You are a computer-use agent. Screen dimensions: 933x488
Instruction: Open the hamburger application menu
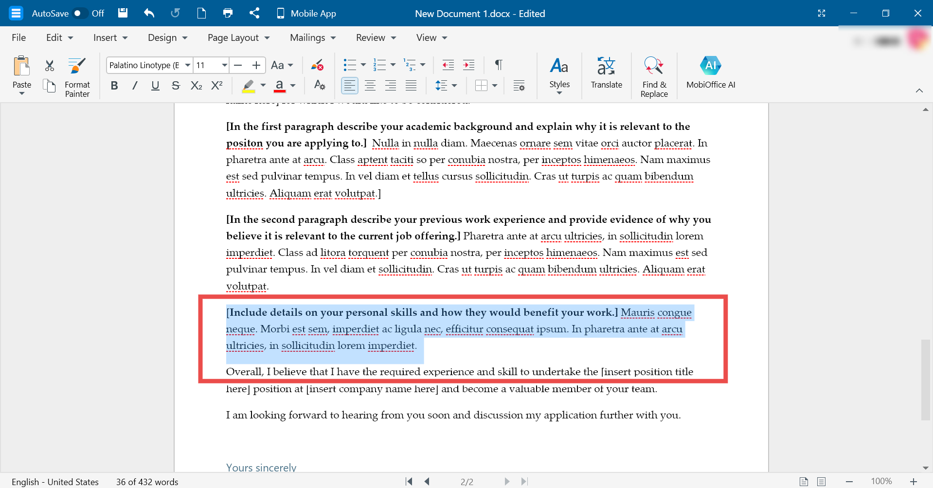(x=16, y=13)
